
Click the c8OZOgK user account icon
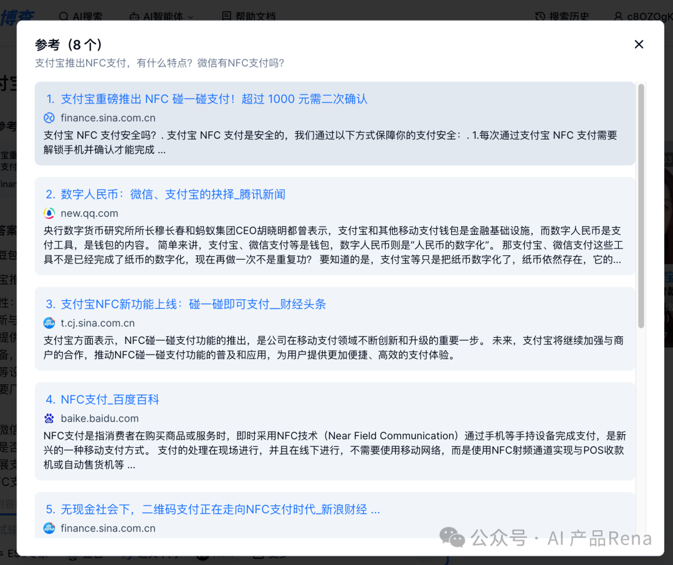(x=618, y=16)
